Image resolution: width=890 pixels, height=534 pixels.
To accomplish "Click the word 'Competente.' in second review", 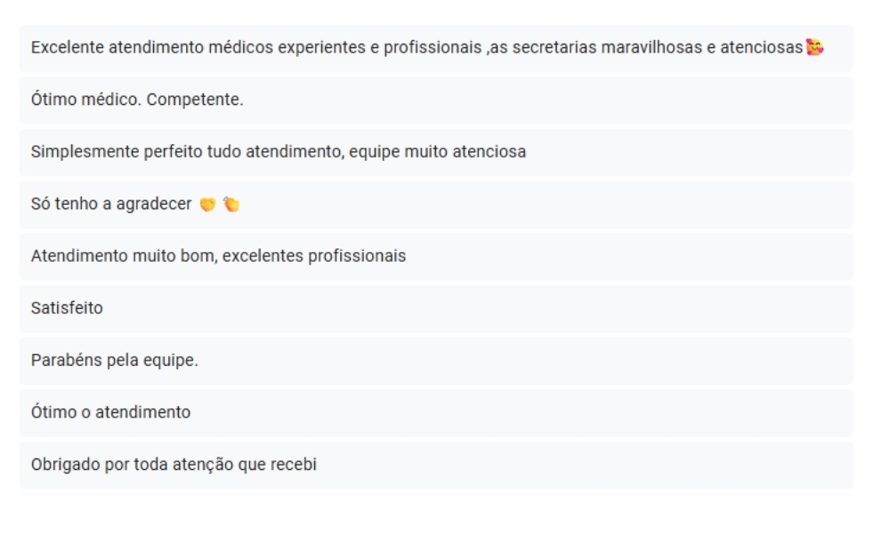I will 195,100.
